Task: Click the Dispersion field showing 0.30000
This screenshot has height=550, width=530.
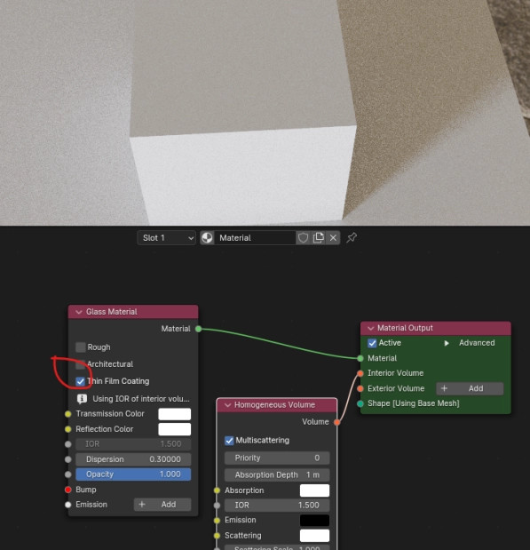Action: pos(133,459)
